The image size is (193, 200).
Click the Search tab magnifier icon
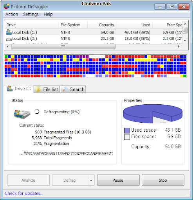click(x=65, y=89)
